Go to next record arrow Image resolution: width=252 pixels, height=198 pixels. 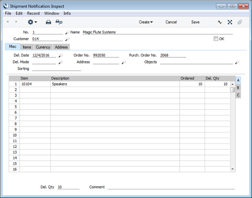[16, 22]
